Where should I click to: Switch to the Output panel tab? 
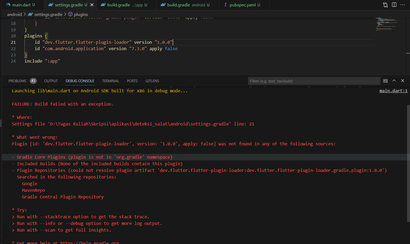[51, 81]
